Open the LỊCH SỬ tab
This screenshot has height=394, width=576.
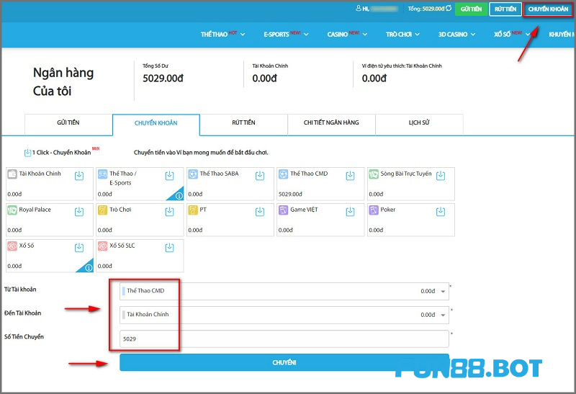418,123
